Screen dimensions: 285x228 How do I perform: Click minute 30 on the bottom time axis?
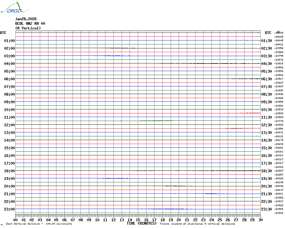260,220
